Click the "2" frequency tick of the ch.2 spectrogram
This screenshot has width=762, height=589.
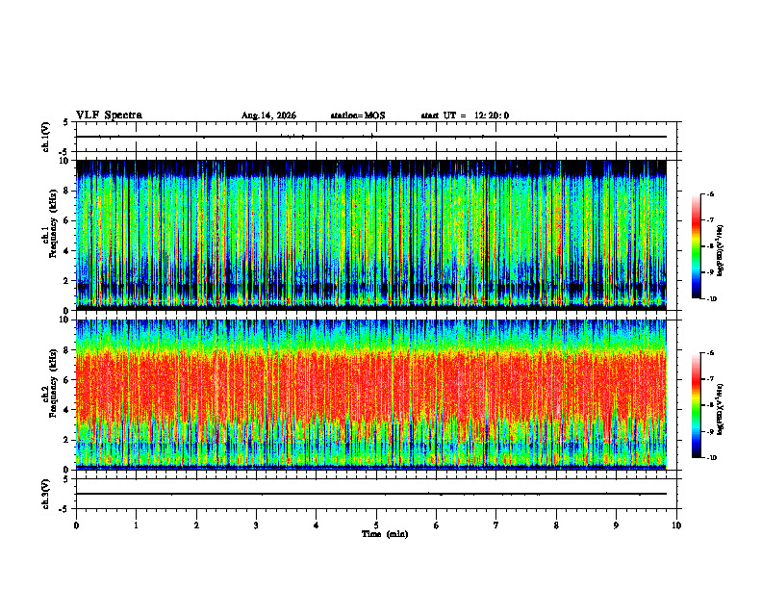point(67,440)
